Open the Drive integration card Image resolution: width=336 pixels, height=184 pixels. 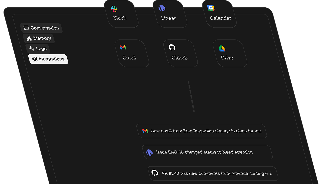(x=230, y=53)
